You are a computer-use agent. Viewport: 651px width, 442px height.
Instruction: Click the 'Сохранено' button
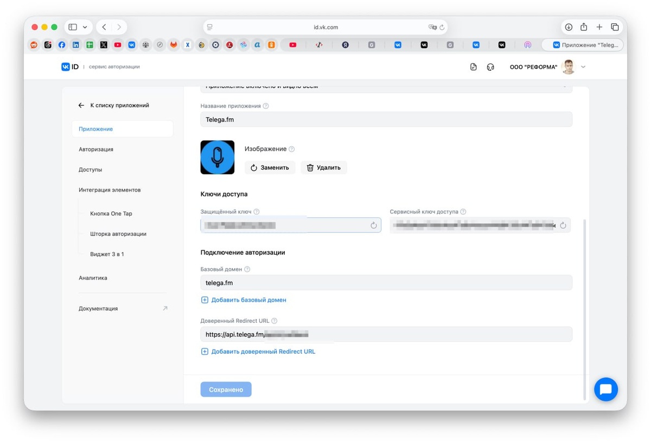(226, 389)
